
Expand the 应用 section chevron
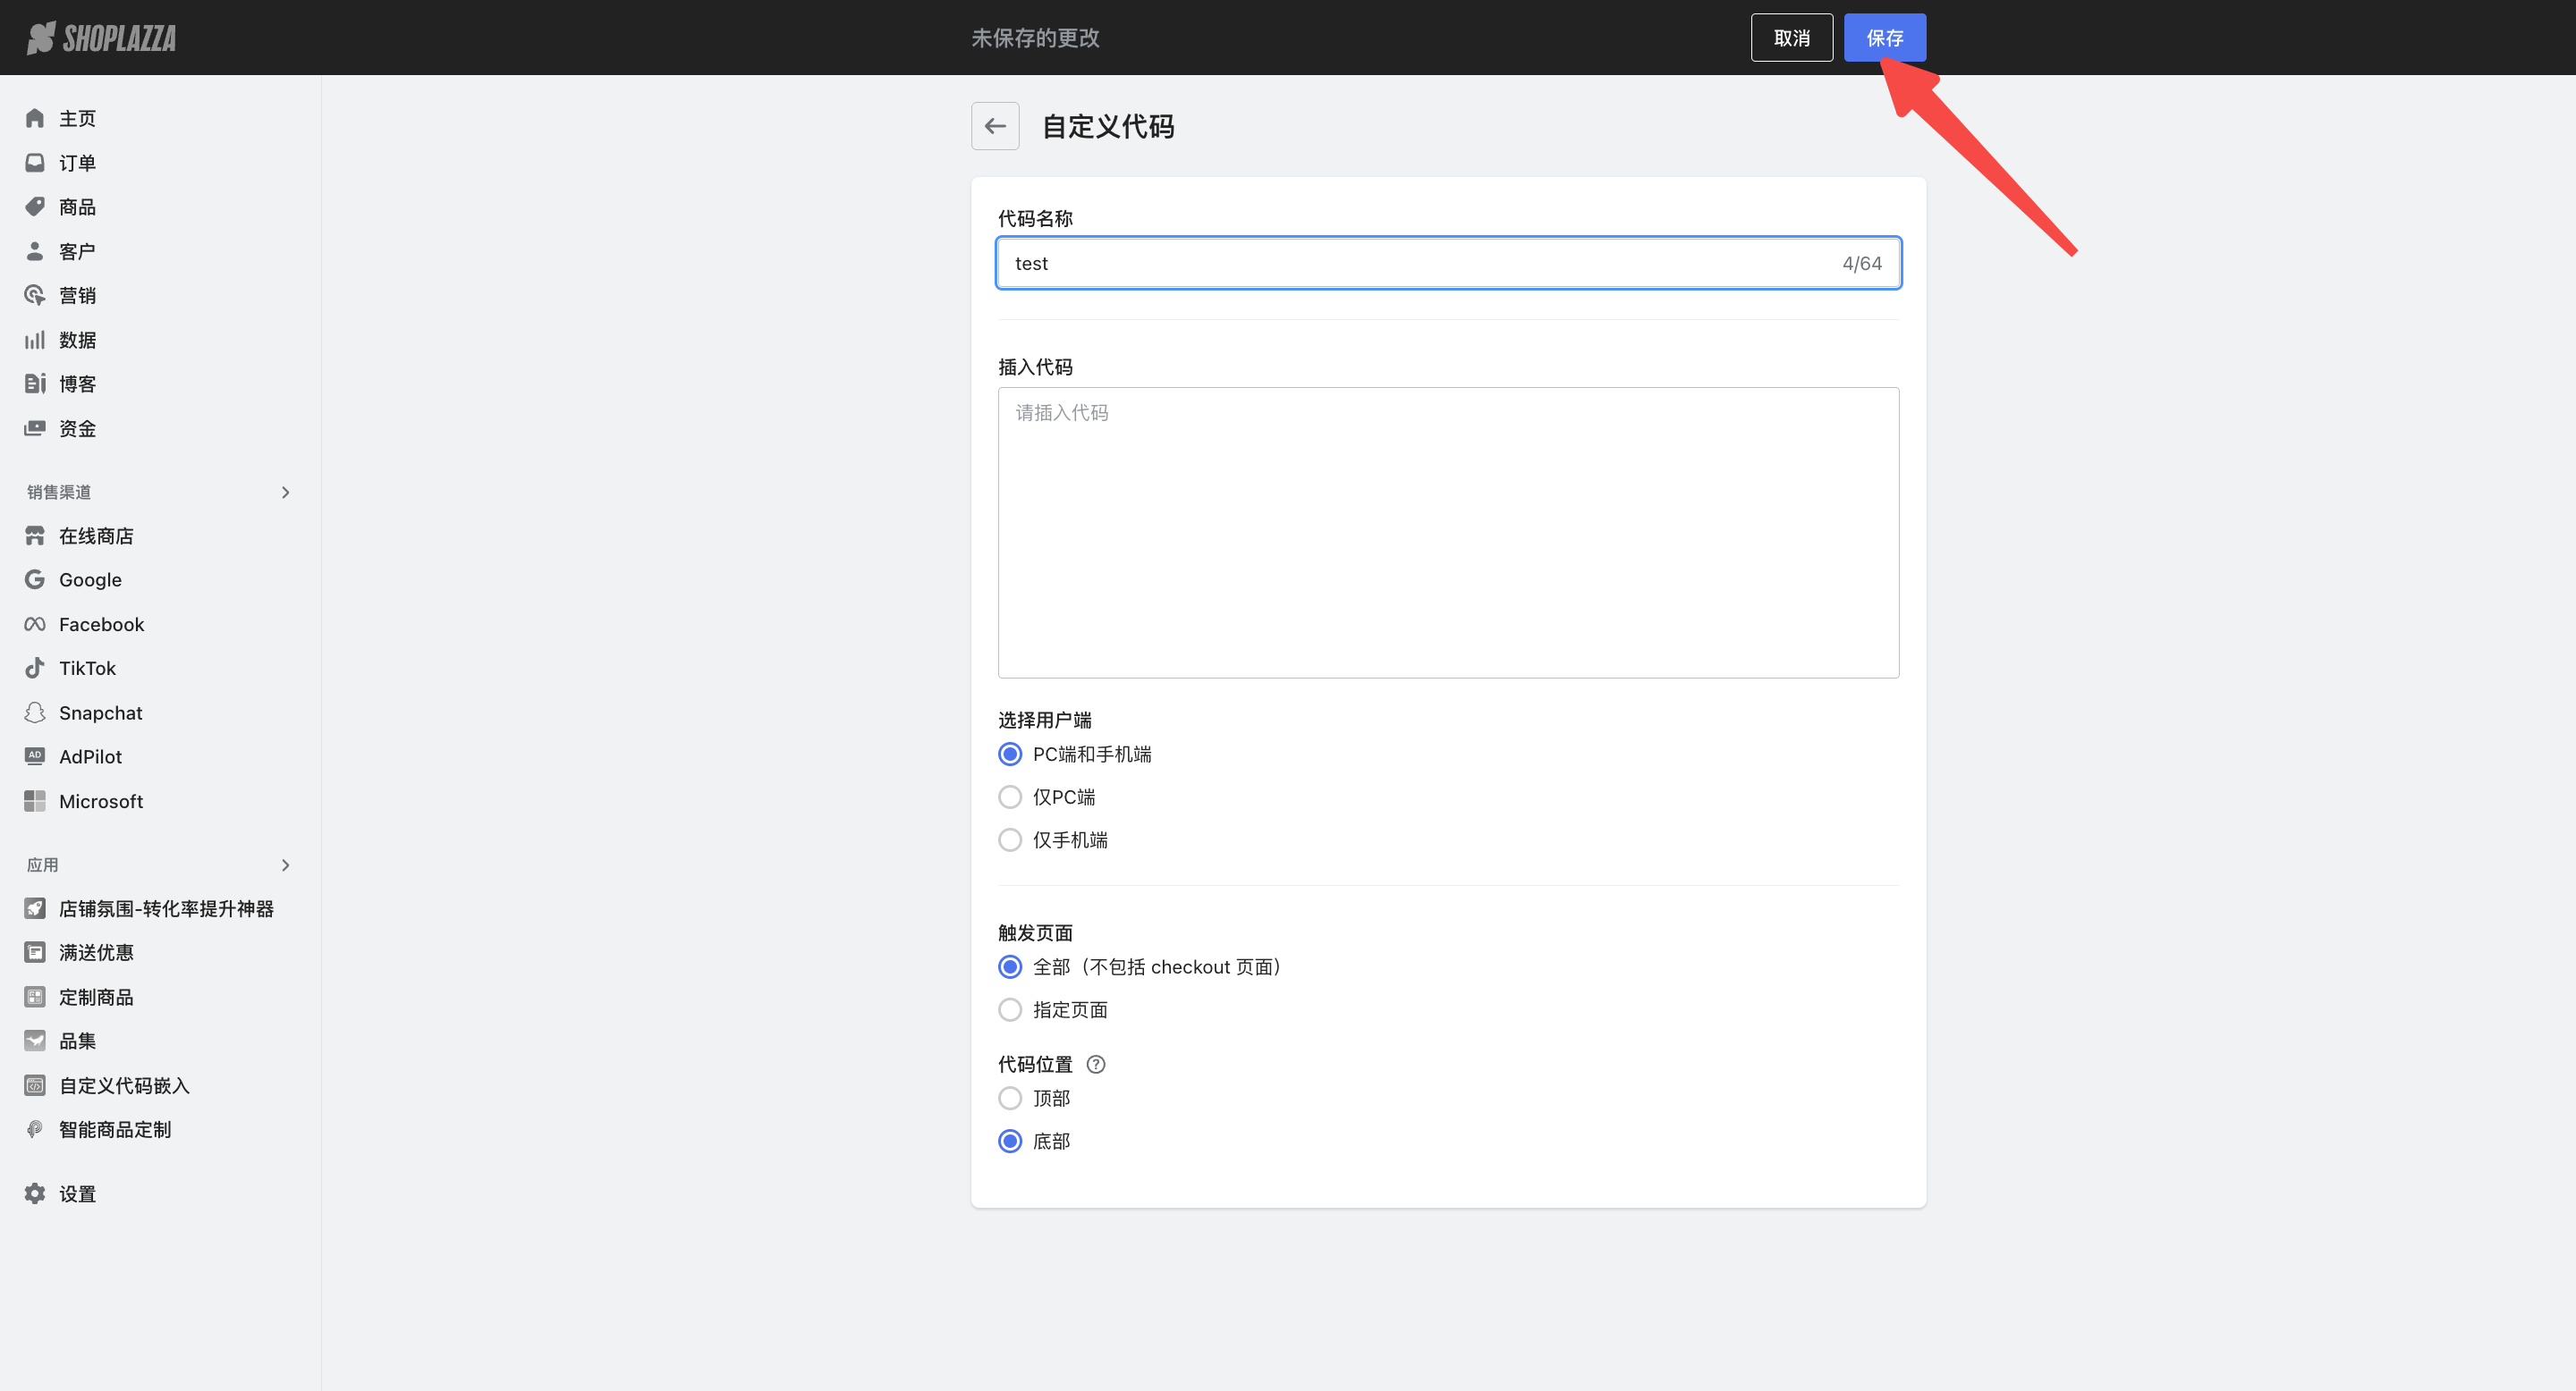pyautogui.click(x=285, y=865)
